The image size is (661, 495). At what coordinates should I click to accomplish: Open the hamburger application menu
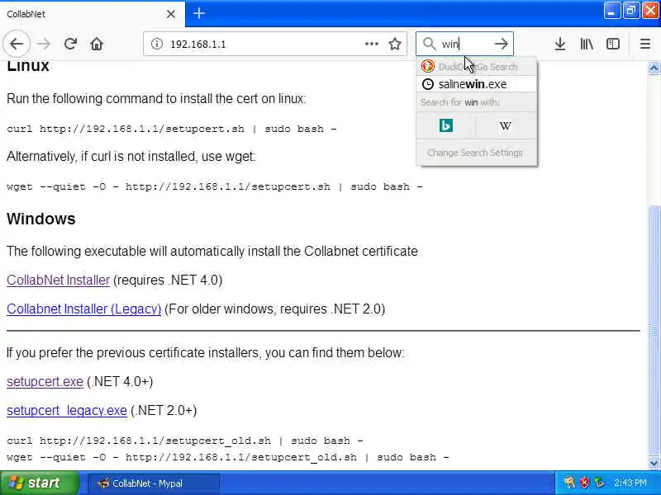[x=645, y=44]
